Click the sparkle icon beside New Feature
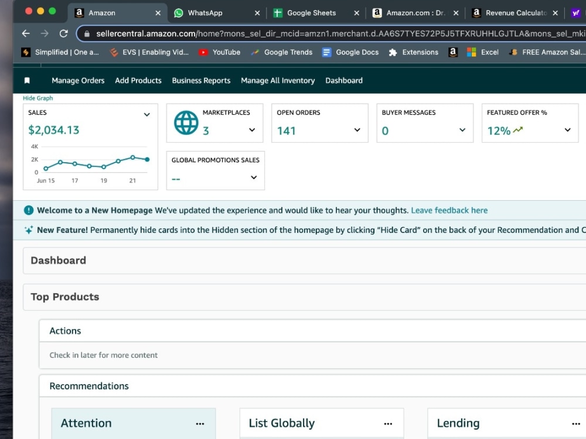586x439 pixels. click(x=28, y=229)
